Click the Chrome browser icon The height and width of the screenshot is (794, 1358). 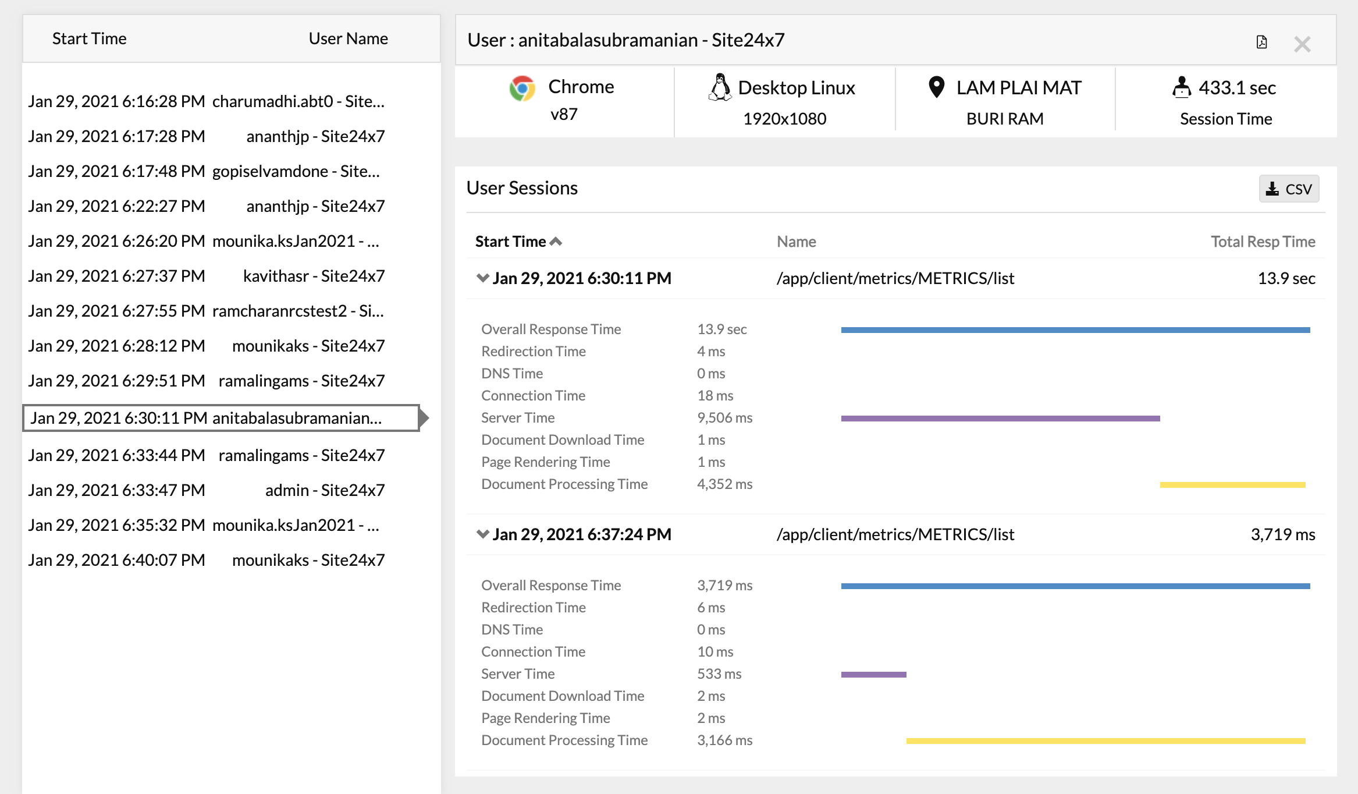pyautogui.click(x=522, y=88)
